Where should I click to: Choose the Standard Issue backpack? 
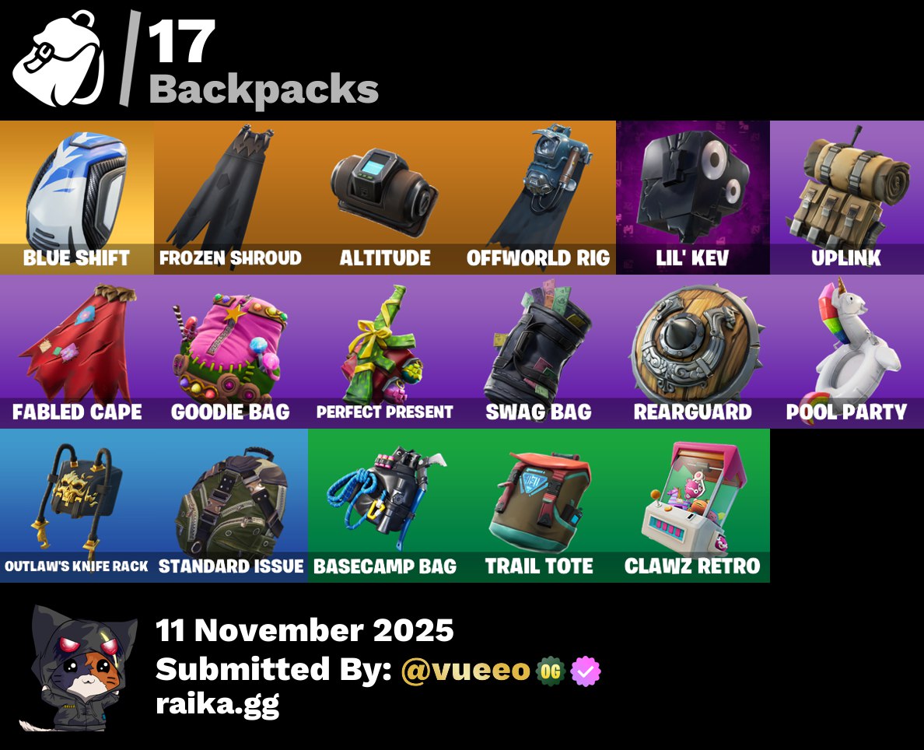[x=230, y=506]
